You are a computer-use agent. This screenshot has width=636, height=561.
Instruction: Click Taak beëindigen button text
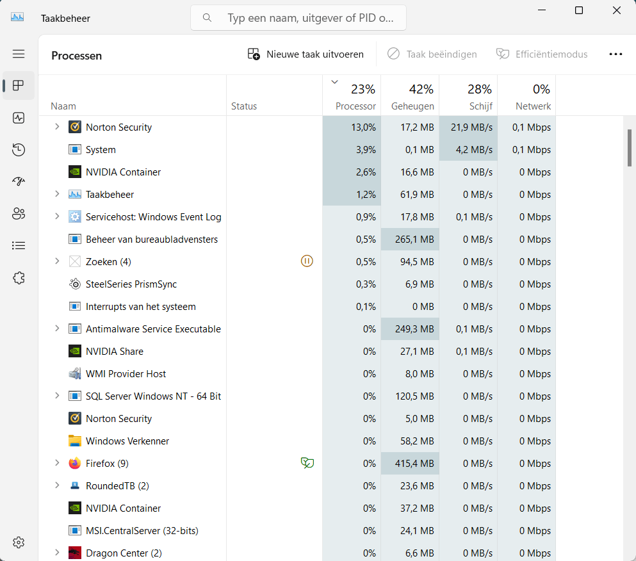(x=442, y=54)
